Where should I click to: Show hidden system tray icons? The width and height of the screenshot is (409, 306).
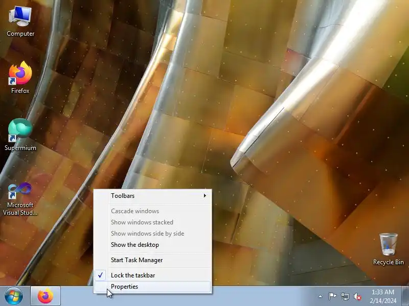point(320,296)
